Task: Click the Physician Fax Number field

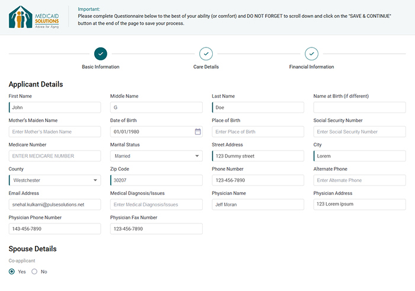Action: pos(156,229)
